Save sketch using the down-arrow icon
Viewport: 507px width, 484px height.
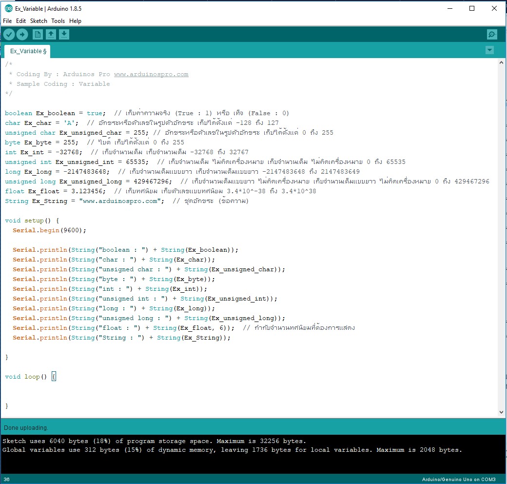[64, 34]
